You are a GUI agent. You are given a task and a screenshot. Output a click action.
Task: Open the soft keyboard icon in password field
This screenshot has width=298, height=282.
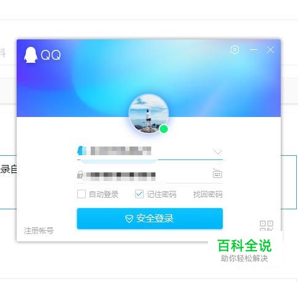[x=217, y=174]
